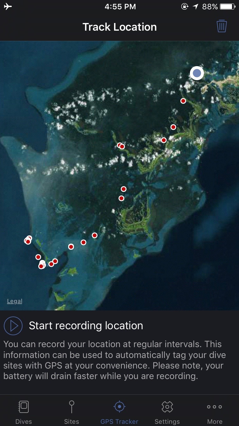This screenshot has height=426, width=239.
Task: Tap the battery icon in status bar
Action: [228, 7]
